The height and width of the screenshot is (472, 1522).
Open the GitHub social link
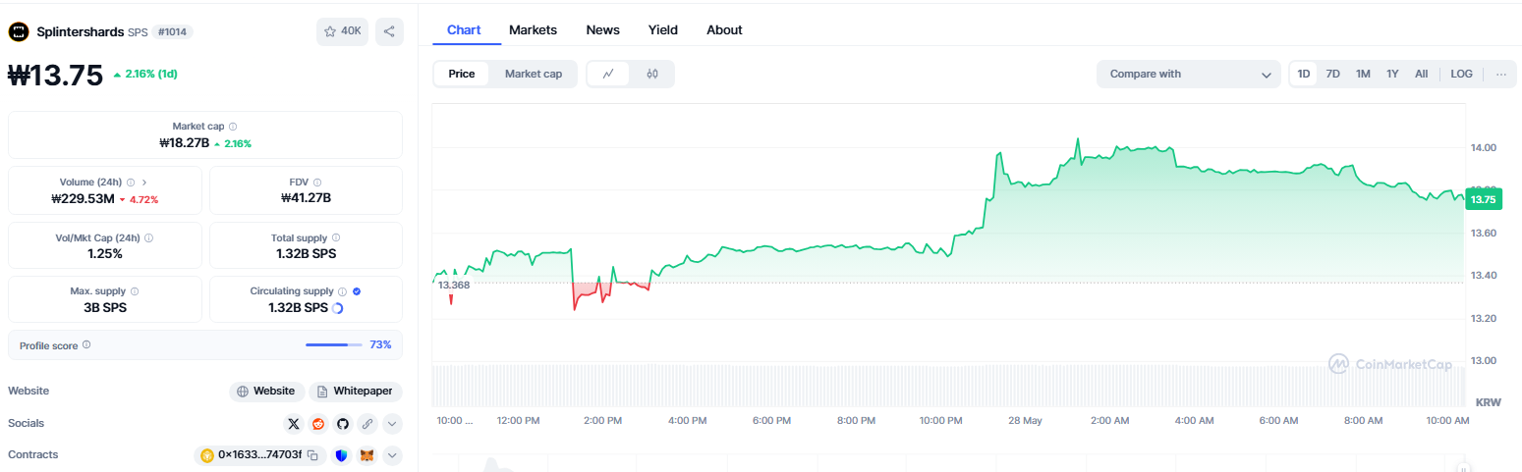(343, 424)
